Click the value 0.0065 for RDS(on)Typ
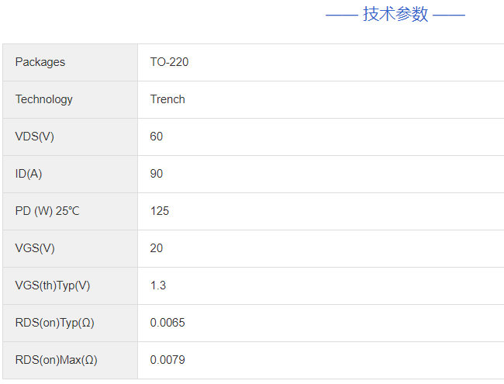The width and height of the screenshot is (504, 384). click(167, 323)
